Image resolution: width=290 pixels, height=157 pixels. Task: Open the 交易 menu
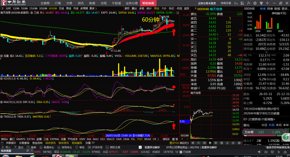point(69,3)
